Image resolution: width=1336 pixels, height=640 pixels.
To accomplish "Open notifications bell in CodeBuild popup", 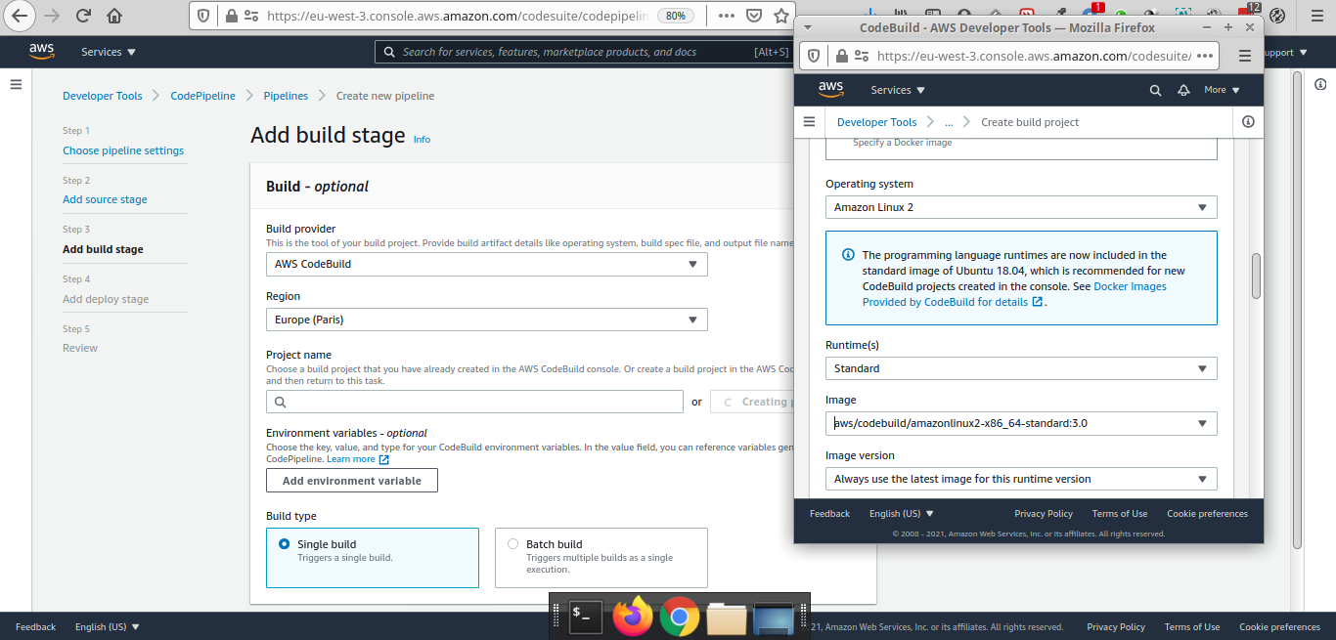I will click(x=1183, y=90).
